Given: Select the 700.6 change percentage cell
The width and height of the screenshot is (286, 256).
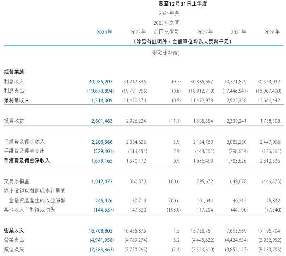Looking at the screenshot, I should pos(173,201).
